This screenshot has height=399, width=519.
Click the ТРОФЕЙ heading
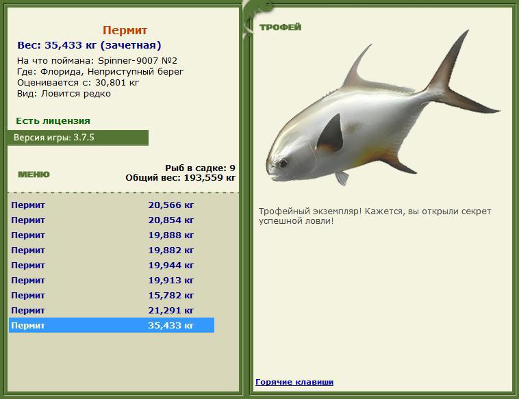(x=280, y=27)
